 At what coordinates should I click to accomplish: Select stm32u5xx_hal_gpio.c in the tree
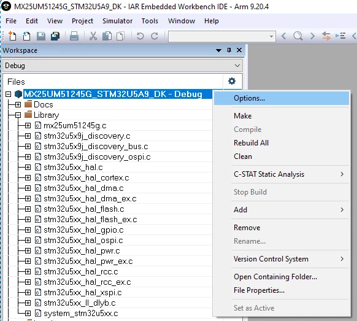coord(83,230)
